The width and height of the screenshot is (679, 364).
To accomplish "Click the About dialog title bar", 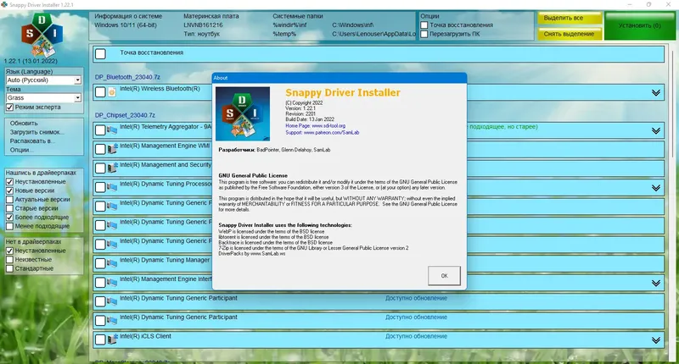I will pos(339,78).
